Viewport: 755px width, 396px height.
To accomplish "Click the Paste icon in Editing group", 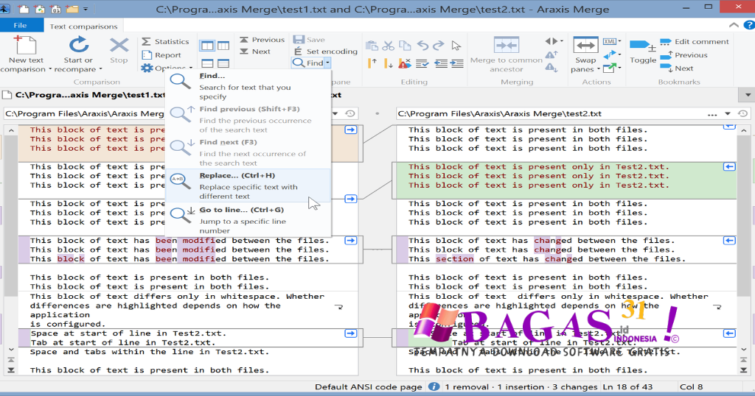I will [372, 46].
